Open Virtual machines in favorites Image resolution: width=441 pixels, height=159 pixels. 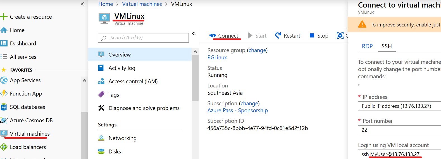(x=30, y=134)
